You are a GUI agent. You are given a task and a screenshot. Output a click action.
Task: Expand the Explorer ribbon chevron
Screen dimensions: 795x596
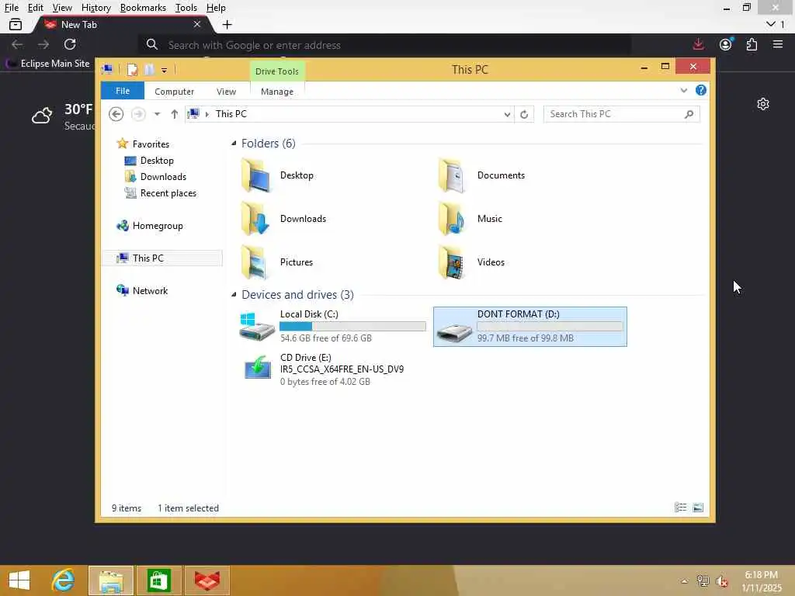(683, 90)
